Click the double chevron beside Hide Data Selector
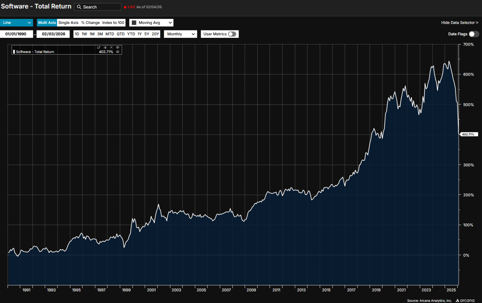The image size is (482, 303). [x=477, y=23]
